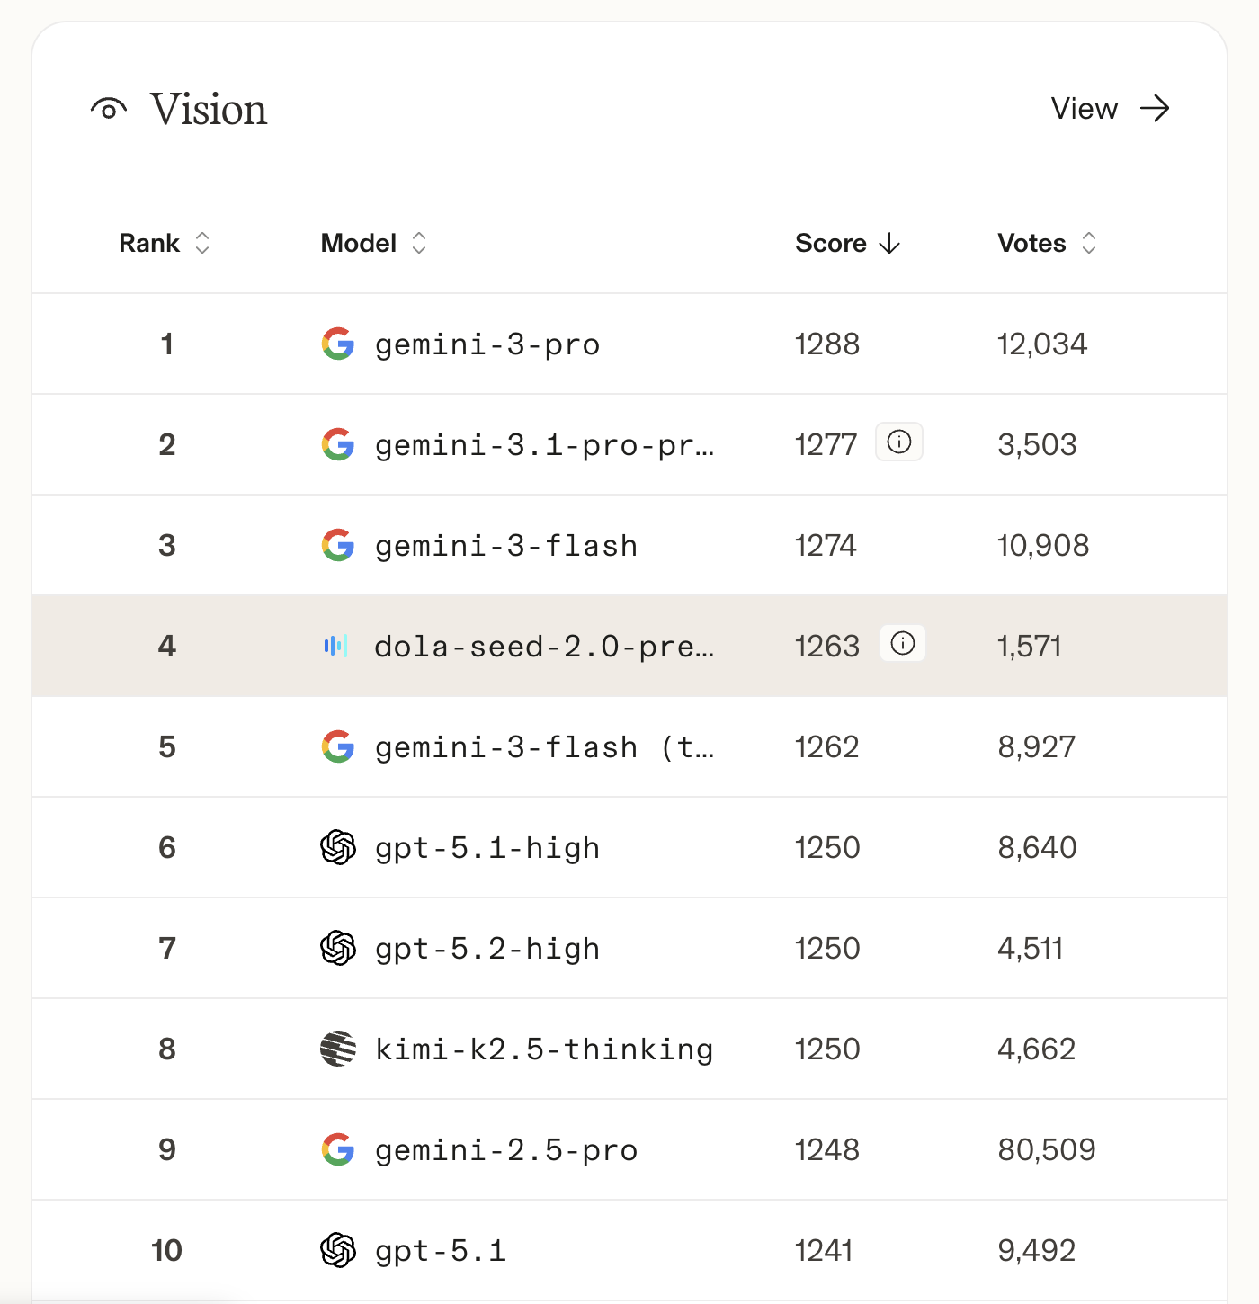The width and height of the screenshot is (1259, 1304).
Task: Open the gemini-3-flash model name
Action: [x=506, y=546]
